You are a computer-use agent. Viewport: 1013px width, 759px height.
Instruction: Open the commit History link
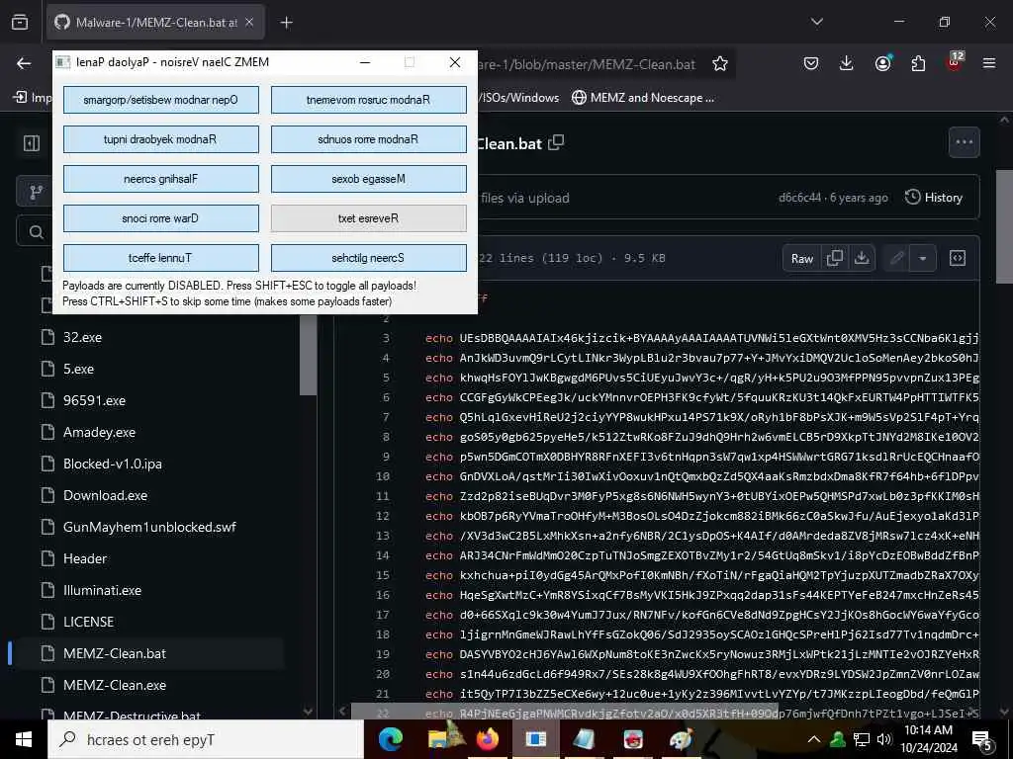coord(934,198)
